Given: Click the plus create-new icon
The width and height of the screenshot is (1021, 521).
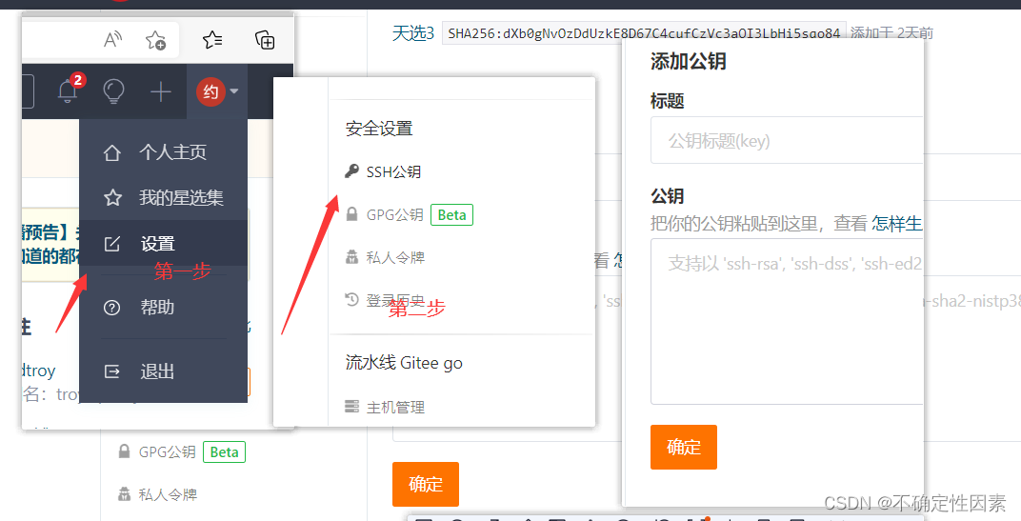Looking at the screenshot, I should (x=161, y=91).
